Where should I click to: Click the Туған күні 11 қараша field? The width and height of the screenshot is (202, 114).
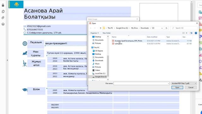67,53
